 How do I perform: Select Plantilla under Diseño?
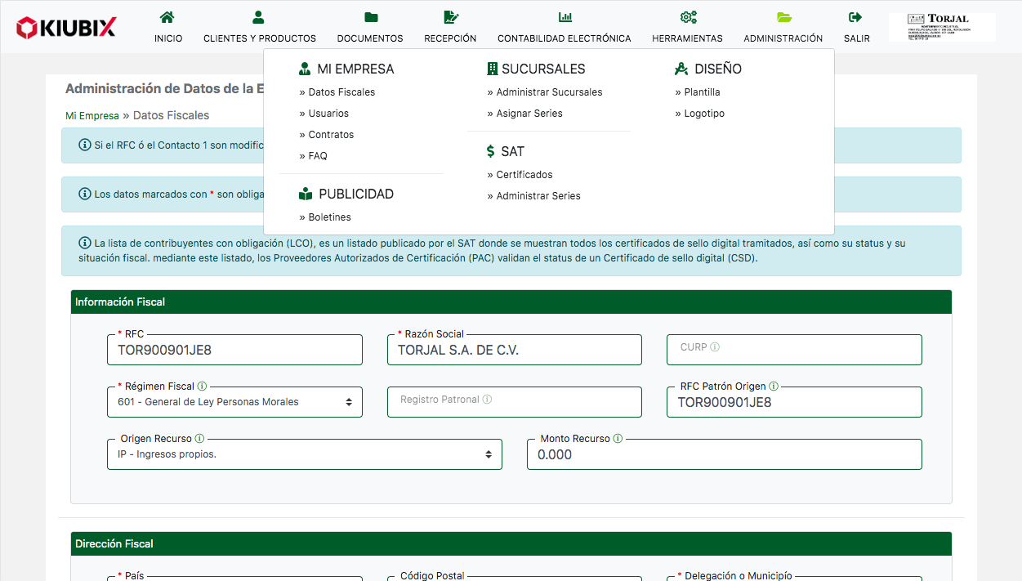pyautogui.click(x=702, y=92)
